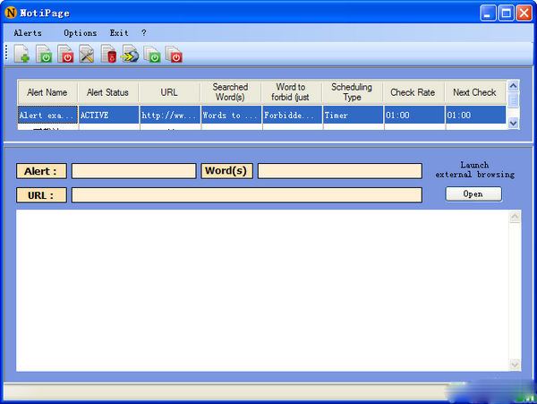Deactivate alert with red power icon
Image resolution: width=537 pixels, height=404 pixels.
66,56
